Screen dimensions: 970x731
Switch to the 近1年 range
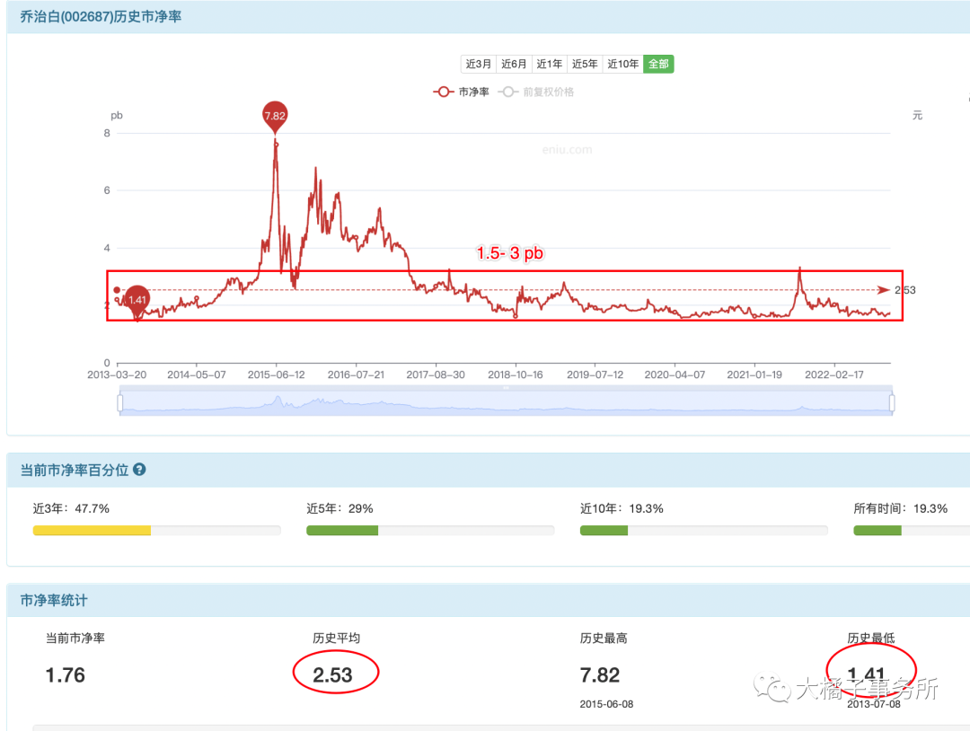point(549,64)
